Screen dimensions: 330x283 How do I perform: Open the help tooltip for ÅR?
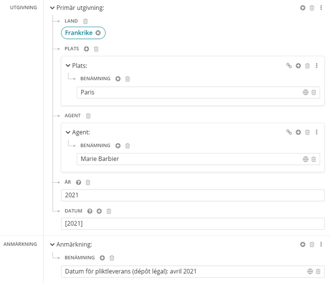point(79,183)
